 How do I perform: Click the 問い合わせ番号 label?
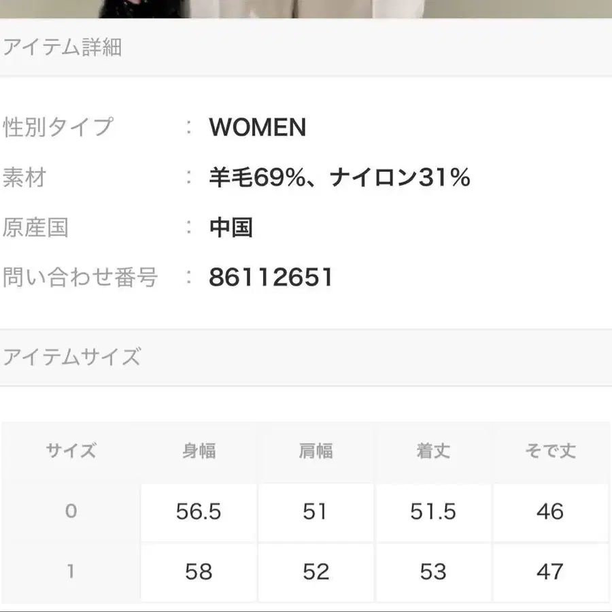(x=80, y=277)
